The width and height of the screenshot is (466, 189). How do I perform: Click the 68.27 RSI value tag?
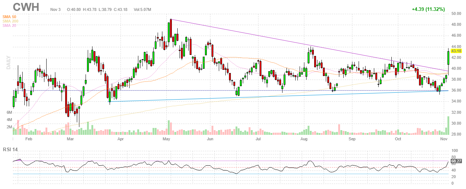456,160
